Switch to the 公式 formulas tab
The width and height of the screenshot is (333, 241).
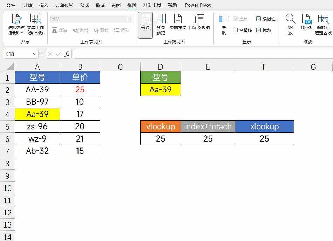84,5
